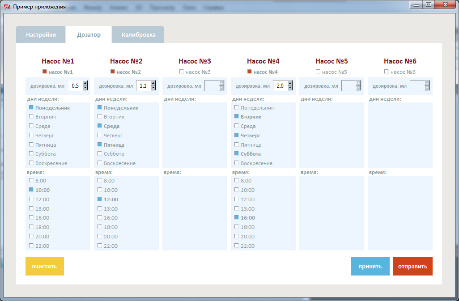Click the Tk feather icon in title bar

tap(7, 7)
